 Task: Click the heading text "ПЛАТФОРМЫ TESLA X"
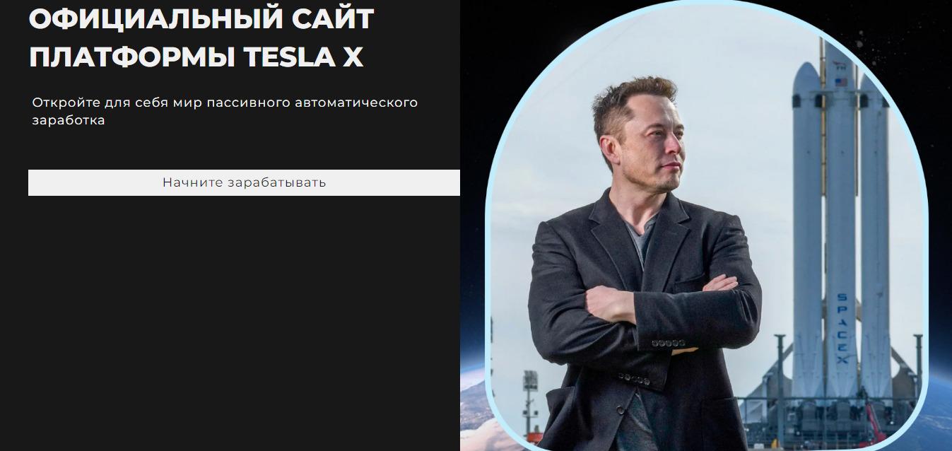pos(196,58)
